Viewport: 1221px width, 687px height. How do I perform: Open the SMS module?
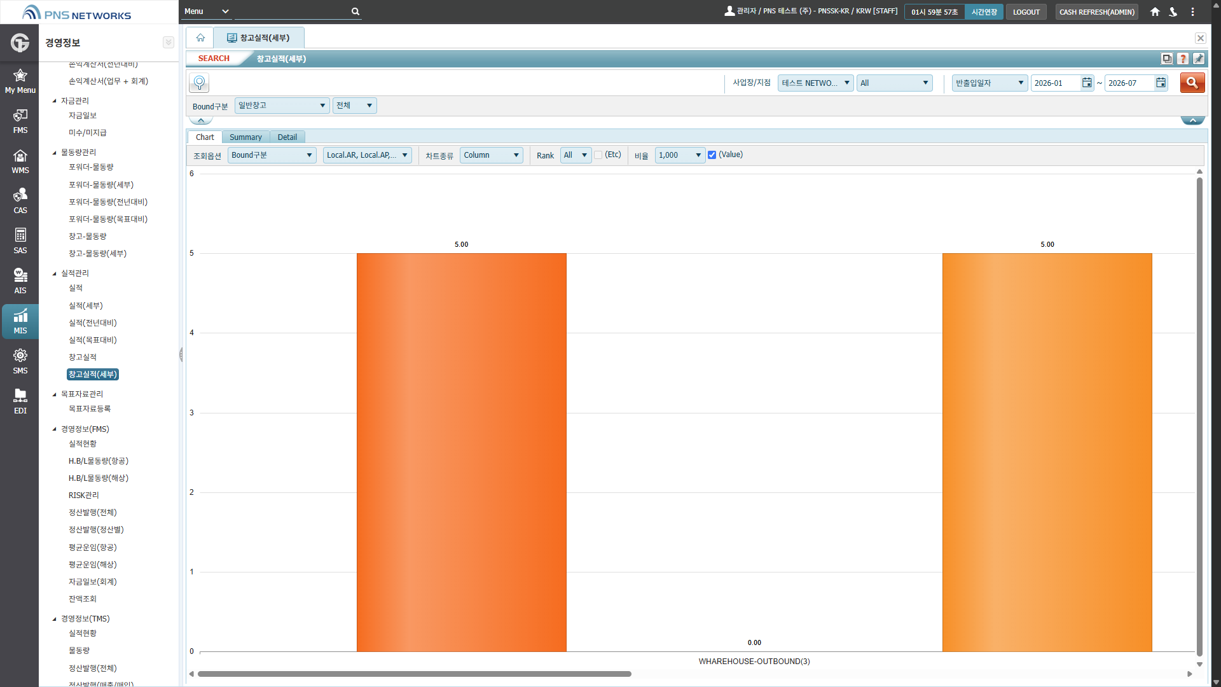click(x=20, y=362)
